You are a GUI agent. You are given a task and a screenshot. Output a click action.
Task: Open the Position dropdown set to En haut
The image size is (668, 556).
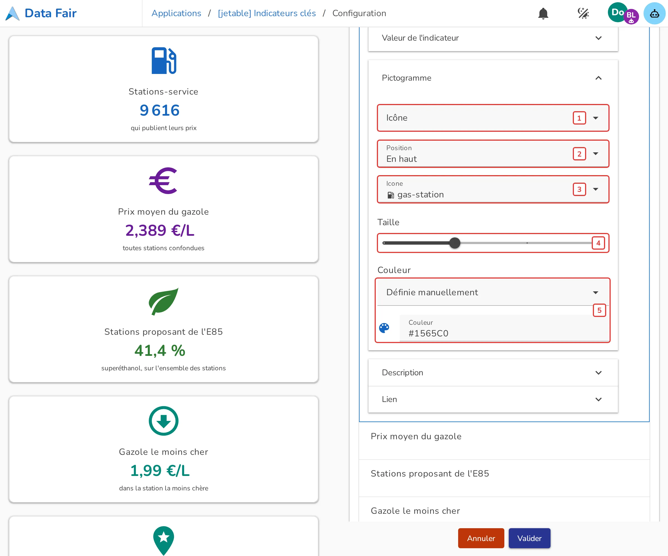493,154
